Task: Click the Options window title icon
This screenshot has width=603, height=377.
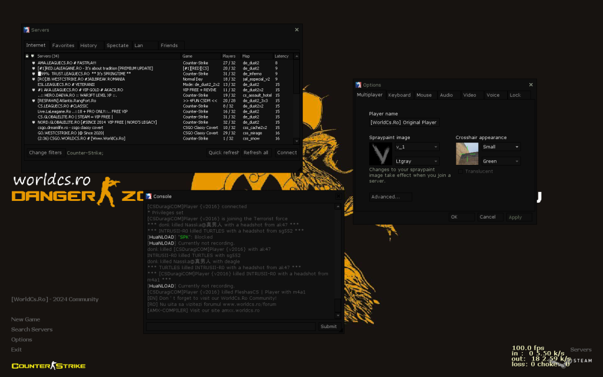Action: [359, 85]
